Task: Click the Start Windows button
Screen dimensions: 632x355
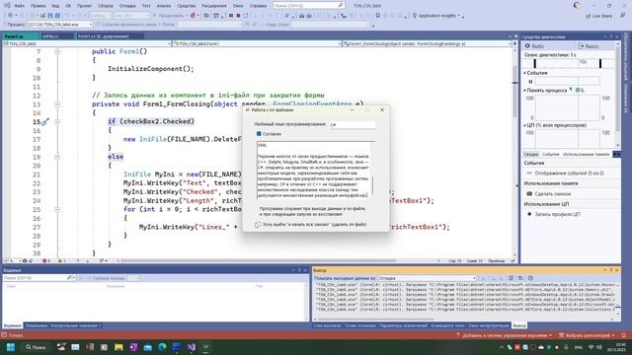Action: pyautogui.click(x=11, y=347)
